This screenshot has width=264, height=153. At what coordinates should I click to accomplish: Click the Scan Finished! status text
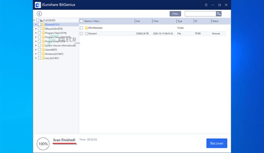click(64, 140)
